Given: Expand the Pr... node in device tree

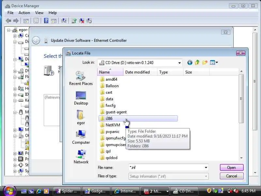Looking at the screenshot, I should (15, 159).
